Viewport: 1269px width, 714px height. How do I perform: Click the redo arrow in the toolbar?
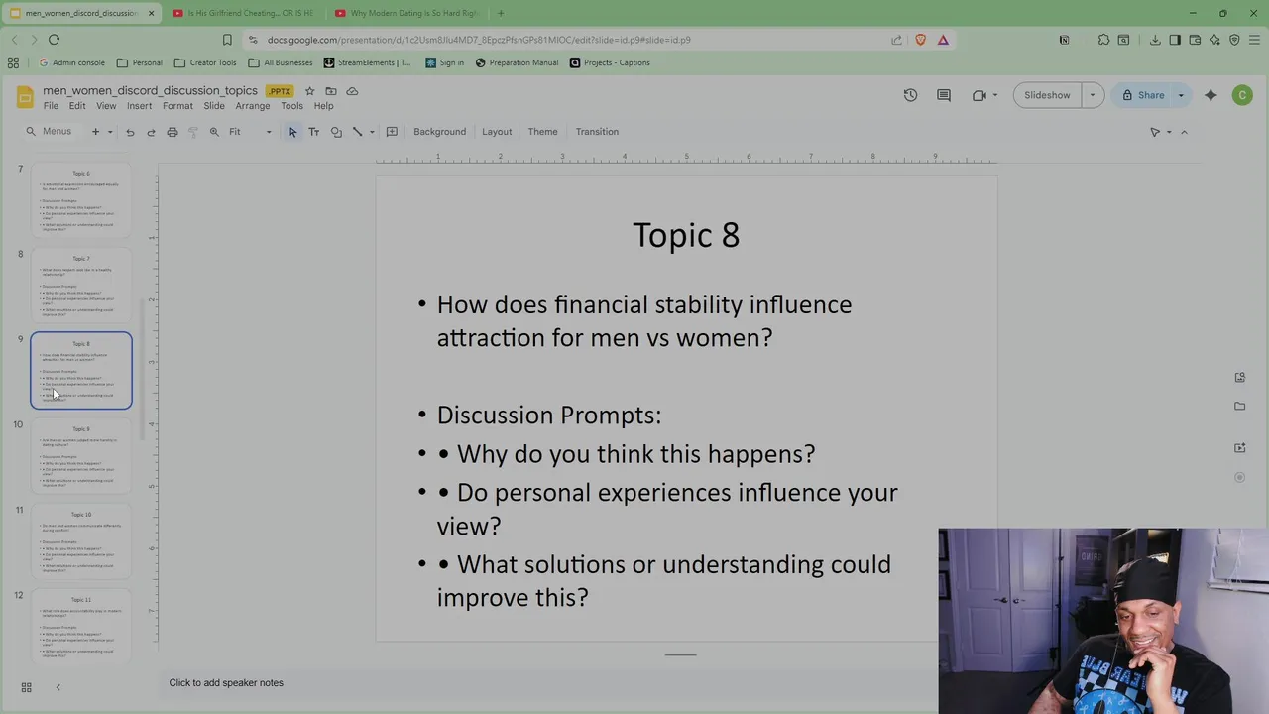click(x=151, y=132)
